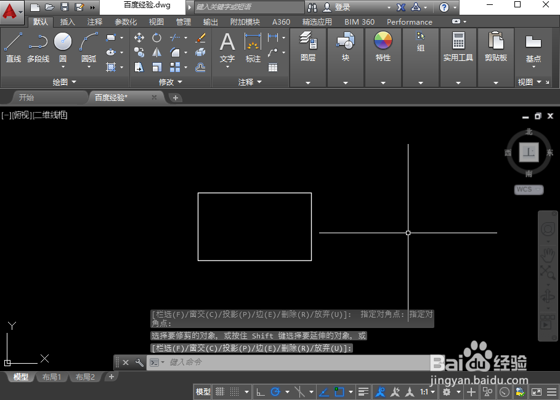Activate the Explode tool icon
560x400 pixels.
coord(200,52)
